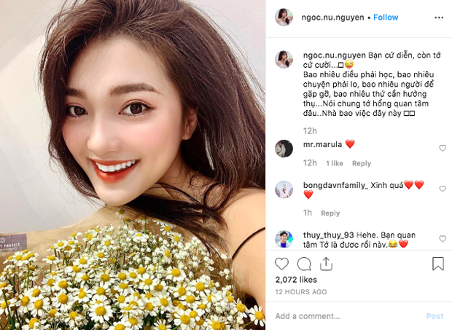This screenshot has height=330, width=452.
Task: View the 1 like on mr.marula's comment
Action: [x=335, y=164]
